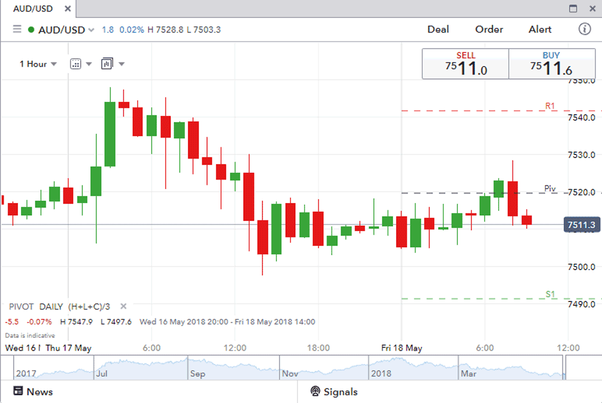
Task: Click the 7511.3 current price label
Action: (581, 225)
